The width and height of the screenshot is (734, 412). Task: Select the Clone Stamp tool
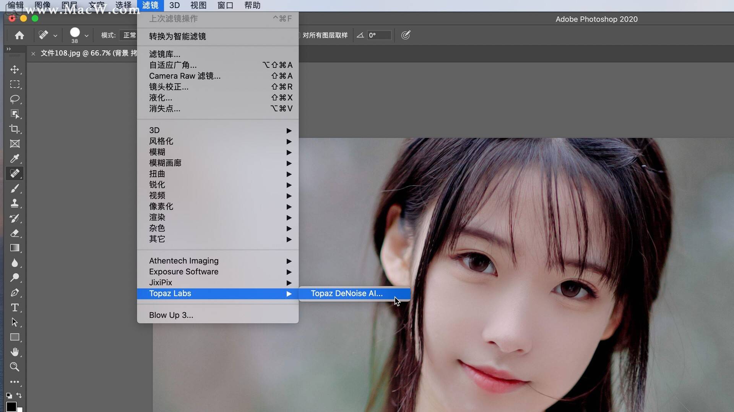point(15,203)
